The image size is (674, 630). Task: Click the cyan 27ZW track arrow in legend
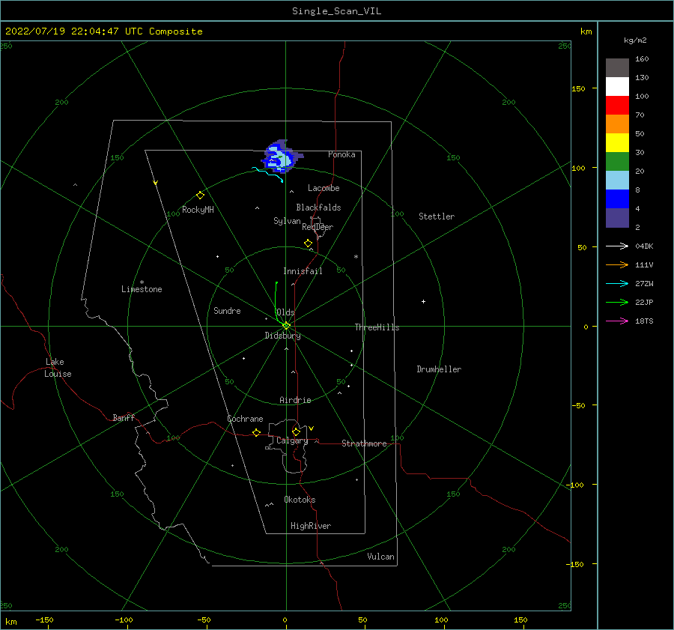[x=617, y=283]
